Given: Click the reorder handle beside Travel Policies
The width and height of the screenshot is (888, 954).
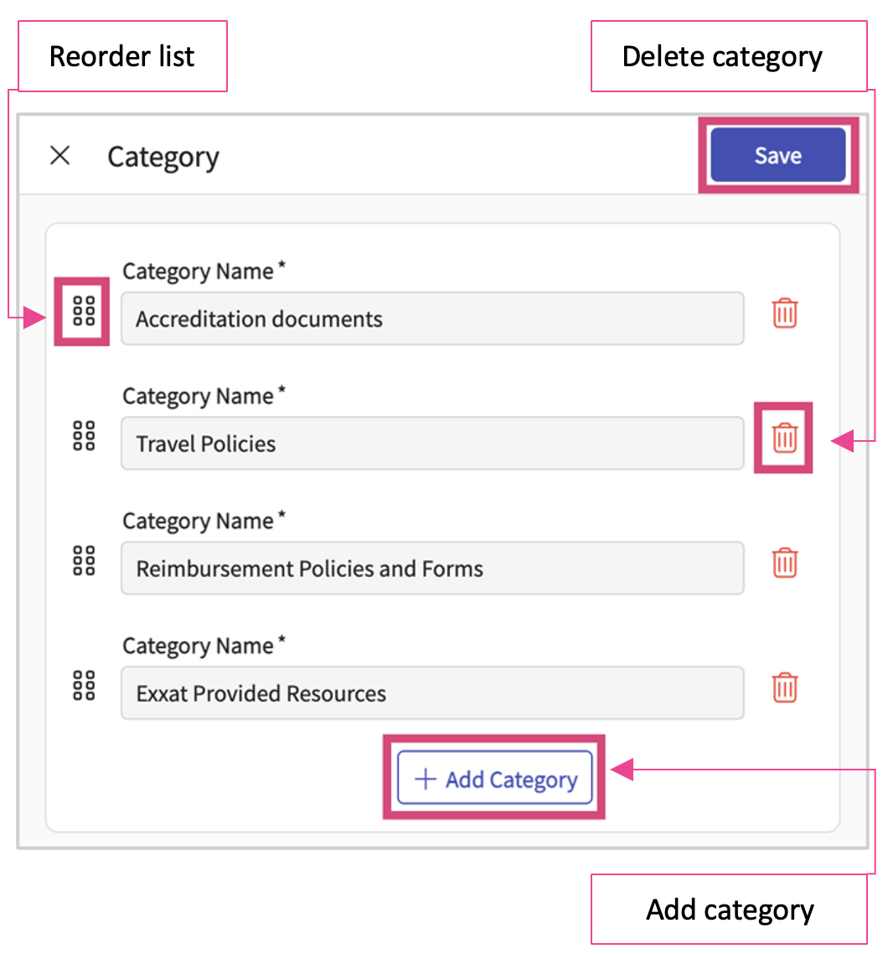Looking at the screenshot, I should point(84,436).
